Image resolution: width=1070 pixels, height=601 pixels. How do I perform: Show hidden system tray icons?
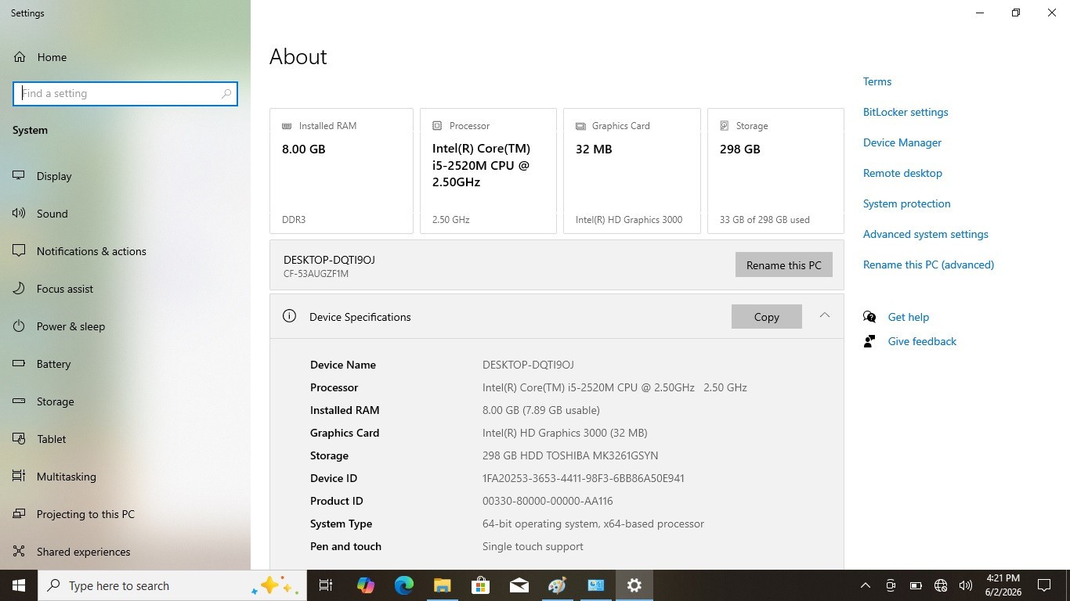[865, 585]
